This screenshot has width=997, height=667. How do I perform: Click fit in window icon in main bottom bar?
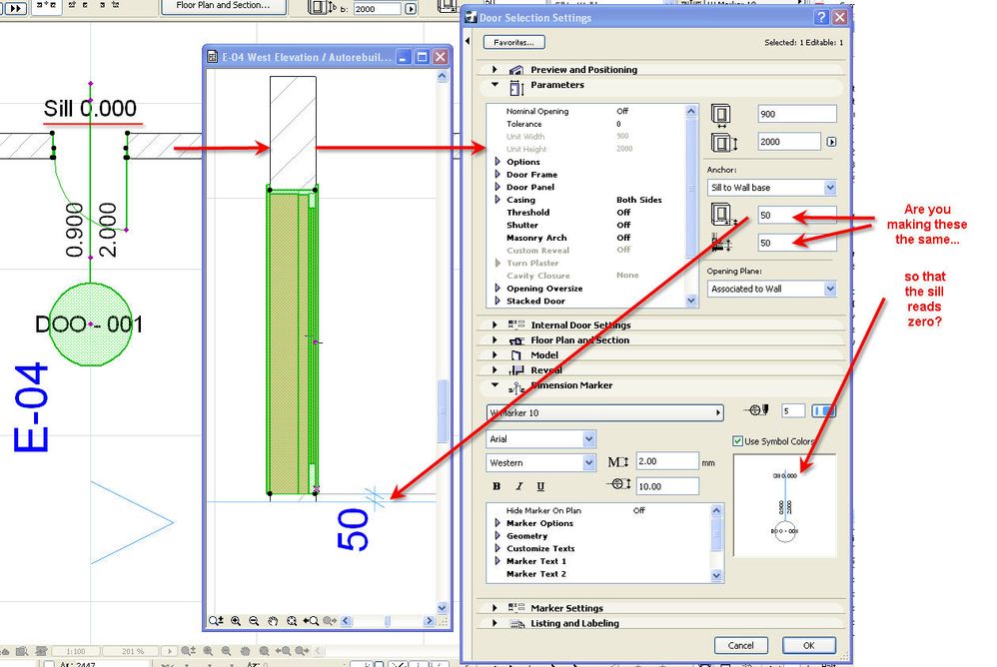264,651
